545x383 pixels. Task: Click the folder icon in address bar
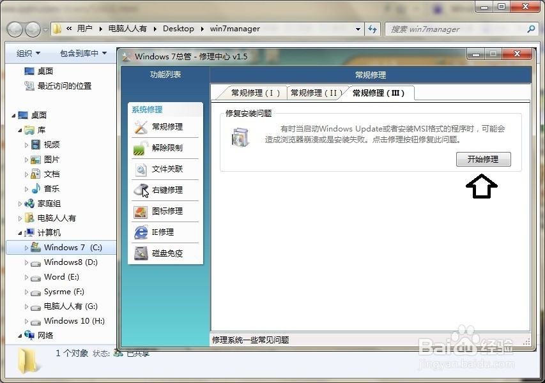[57, 29]
